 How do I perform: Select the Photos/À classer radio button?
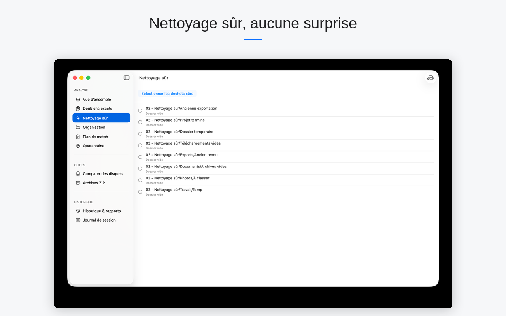point(140,180)
